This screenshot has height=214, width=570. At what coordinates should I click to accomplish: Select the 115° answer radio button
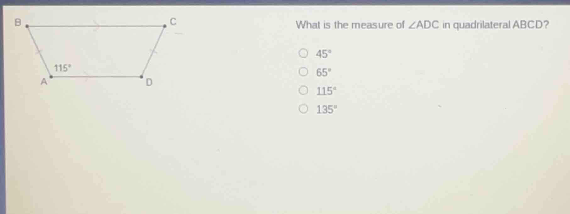304,91
